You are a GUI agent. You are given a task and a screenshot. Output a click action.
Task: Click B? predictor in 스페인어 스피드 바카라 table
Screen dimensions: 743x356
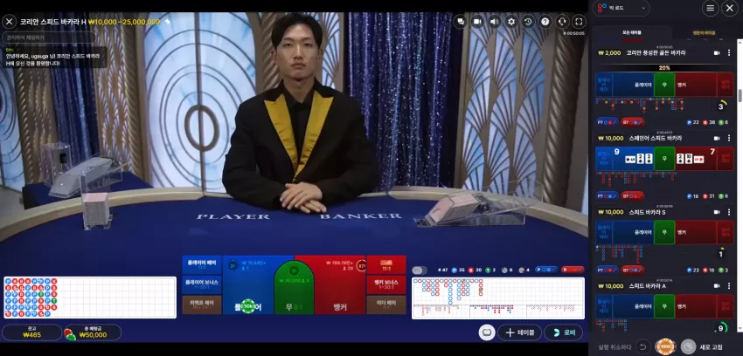point(633,195)
